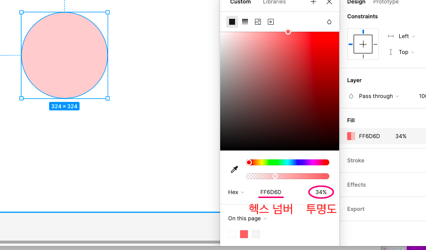Toggle the left constraint marker
This screenshot has height=250, width=426.
[x=351, y=44]
